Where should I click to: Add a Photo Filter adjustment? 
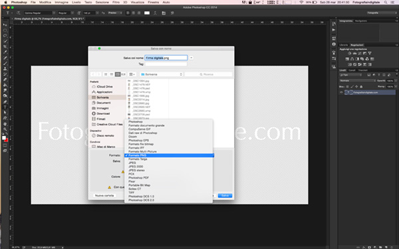point(362,59)
